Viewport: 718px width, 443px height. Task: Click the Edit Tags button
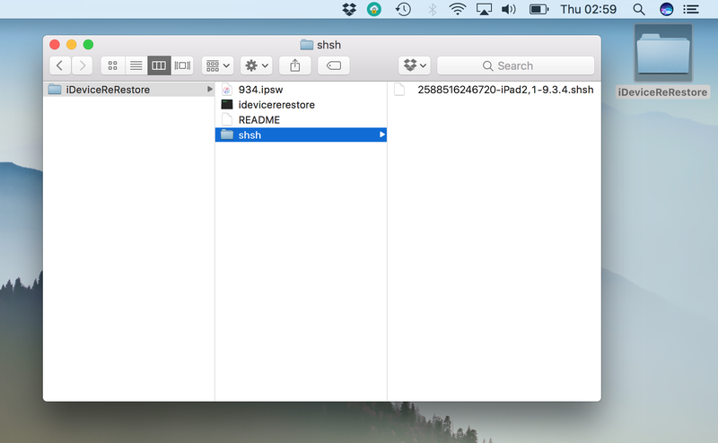tap(334, 65)
